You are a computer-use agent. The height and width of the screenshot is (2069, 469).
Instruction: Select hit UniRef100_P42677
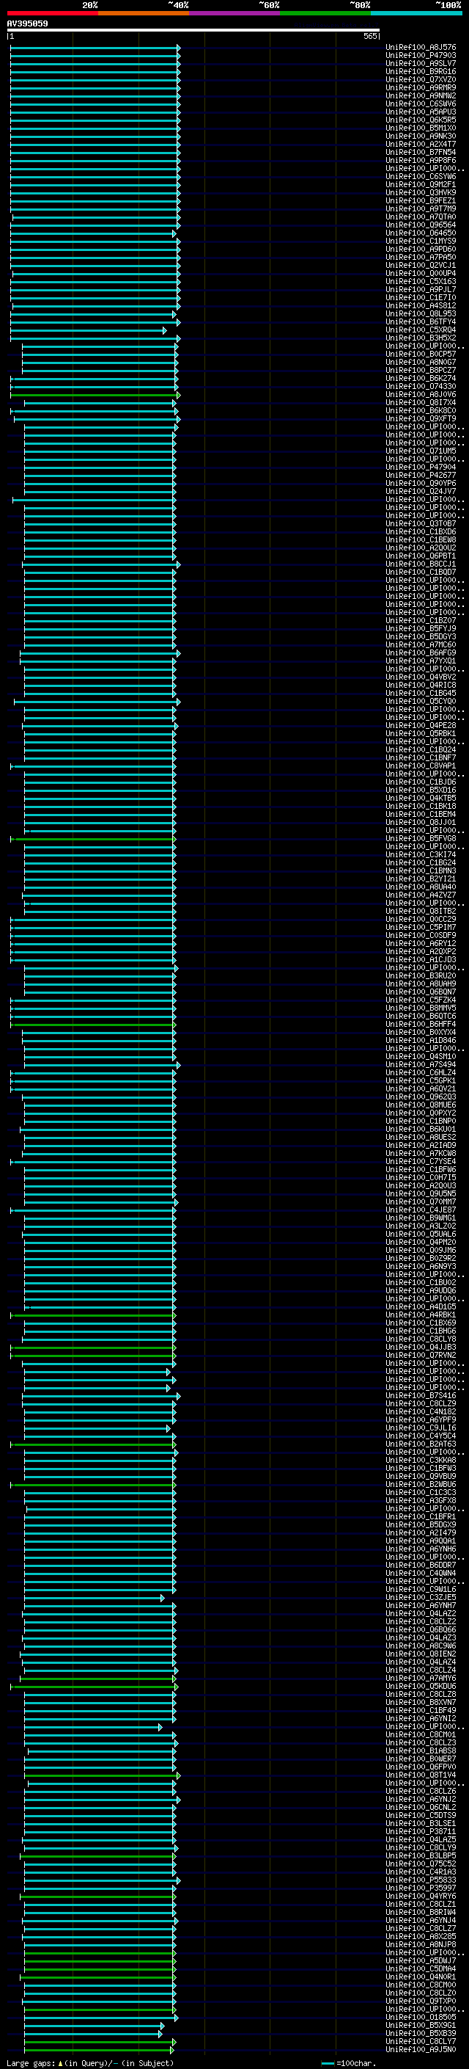click(x=421, y=476)
